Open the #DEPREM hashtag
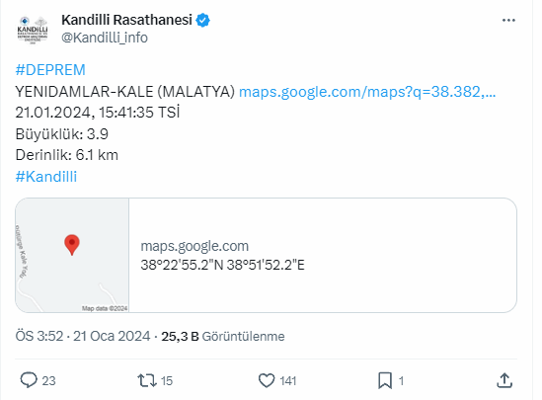542x400 pixels. tap(50, 70)
